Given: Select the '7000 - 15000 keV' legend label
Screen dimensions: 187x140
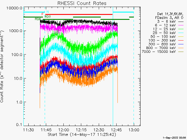Looking at the screenshot, I should (x=159, y=52).
